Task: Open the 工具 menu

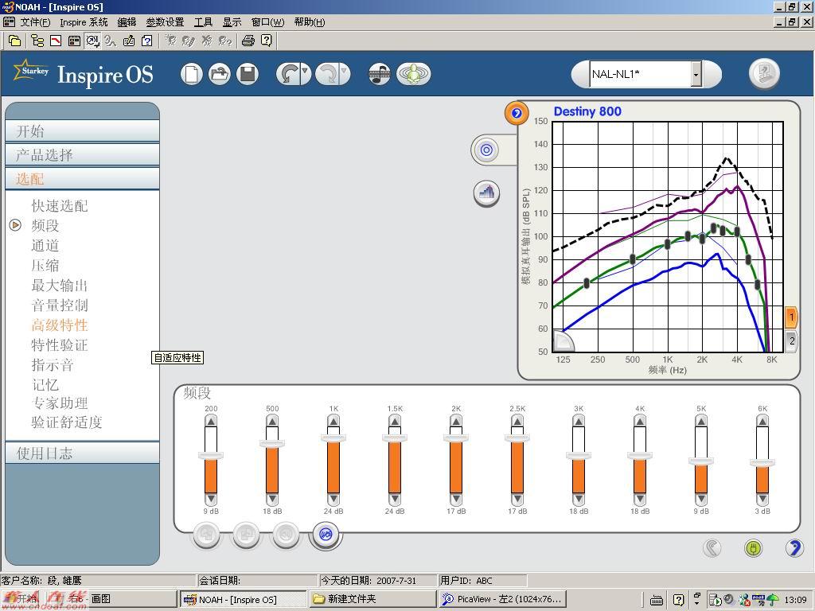Action: [x=203, y=21]
